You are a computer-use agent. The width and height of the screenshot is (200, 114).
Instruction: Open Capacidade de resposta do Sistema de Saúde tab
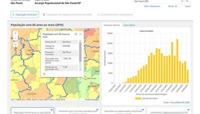pyautogui.click(x=67, y=15)
